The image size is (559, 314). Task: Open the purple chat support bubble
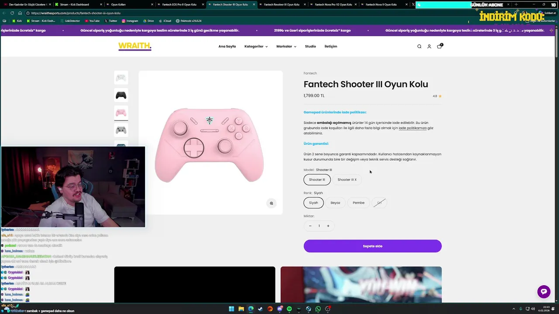point(544,292)
